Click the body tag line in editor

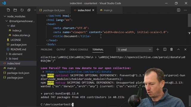coord(51,44)
